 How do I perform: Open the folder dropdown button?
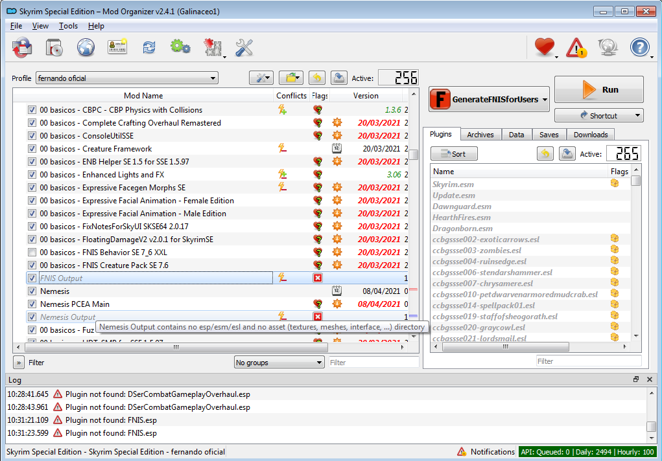tap(291, 78)
